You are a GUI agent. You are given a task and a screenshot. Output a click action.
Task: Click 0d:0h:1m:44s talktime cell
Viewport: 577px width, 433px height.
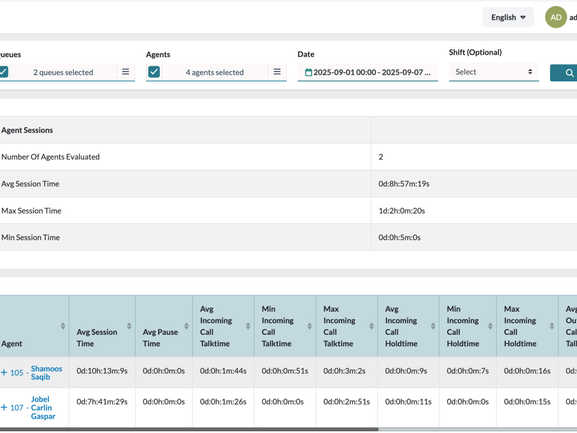pyautogui.click(x=223, y=371)
